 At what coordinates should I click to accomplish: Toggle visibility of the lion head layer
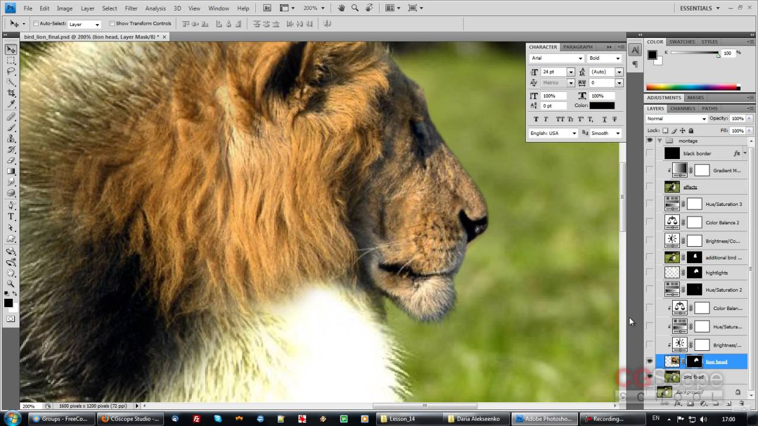click(650, 362)
